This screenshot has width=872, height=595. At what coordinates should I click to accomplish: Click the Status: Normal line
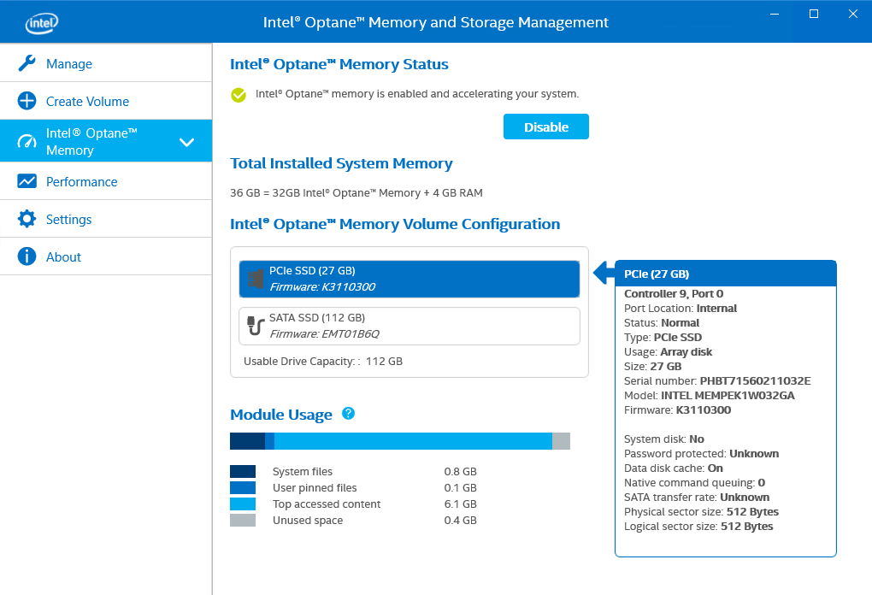pos(661,322)
